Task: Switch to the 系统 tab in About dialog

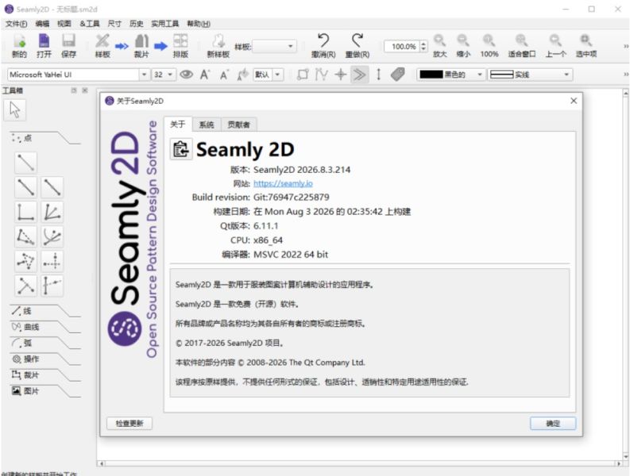Action: click(207, 125)
